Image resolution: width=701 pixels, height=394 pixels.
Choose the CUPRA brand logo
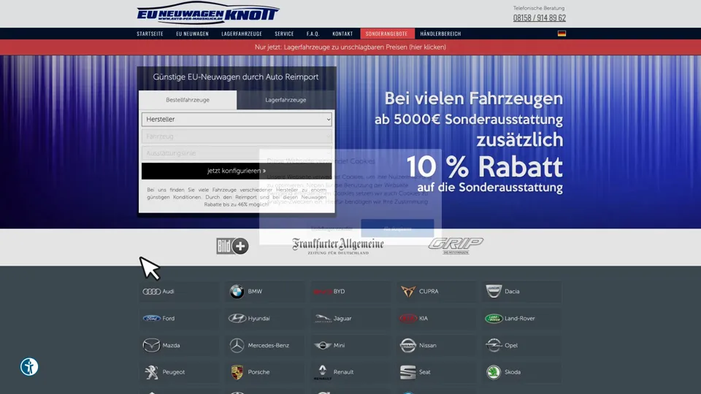click(x=407, y=292)
